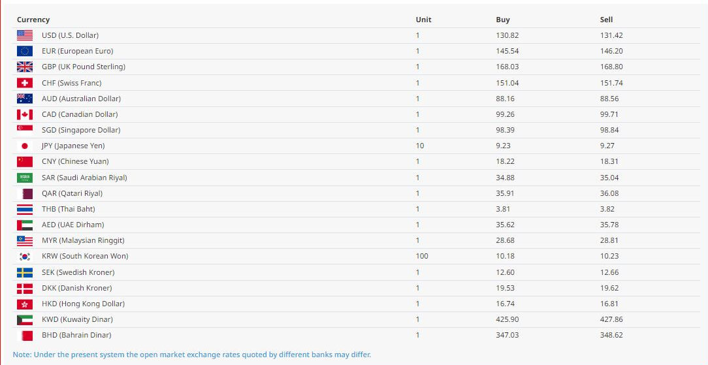The width and height of the screenshot is (708, 365).
Task: Click the Japanese flag icon
Action: (x=25, y=146)
